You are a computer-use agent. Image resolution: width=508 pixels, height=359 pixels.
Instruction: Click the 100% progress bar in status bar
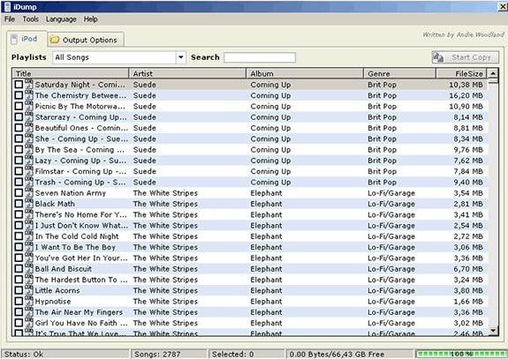pyautogui.click(x=461, y=354)
